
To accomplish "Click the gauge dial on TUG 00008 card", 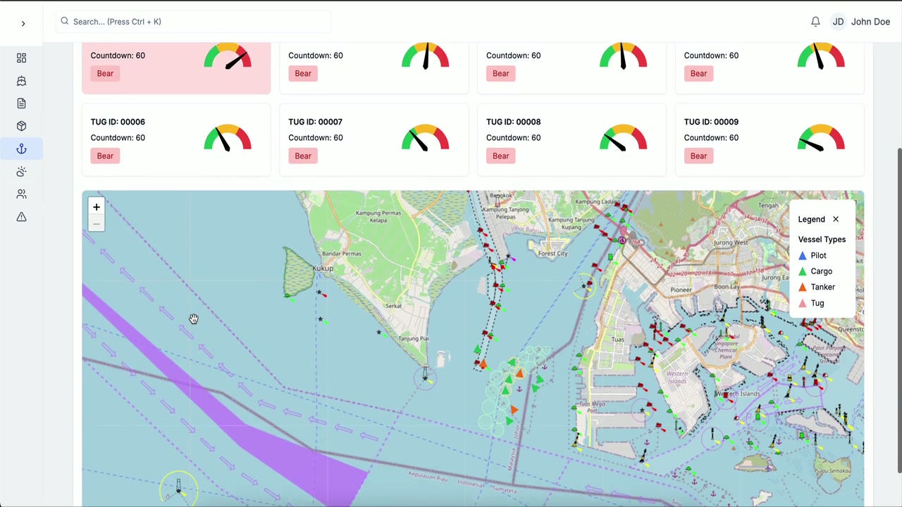I will point(623,138).
